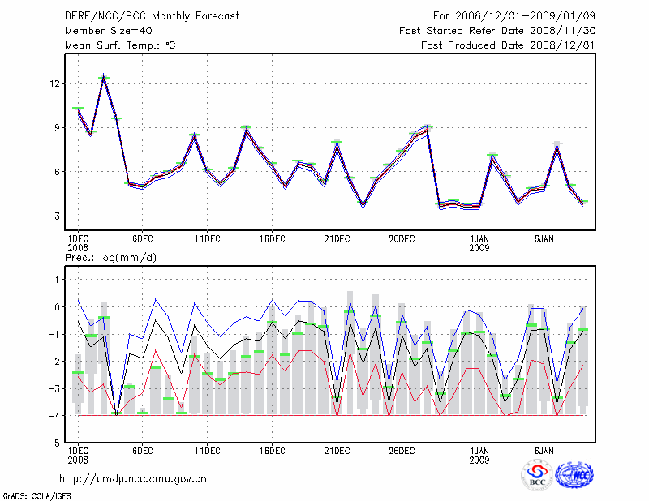This screenshot has width=649, height=501.
Task: Click the GrADS: COLA/IGES credit text
Action: pos(35,495)
